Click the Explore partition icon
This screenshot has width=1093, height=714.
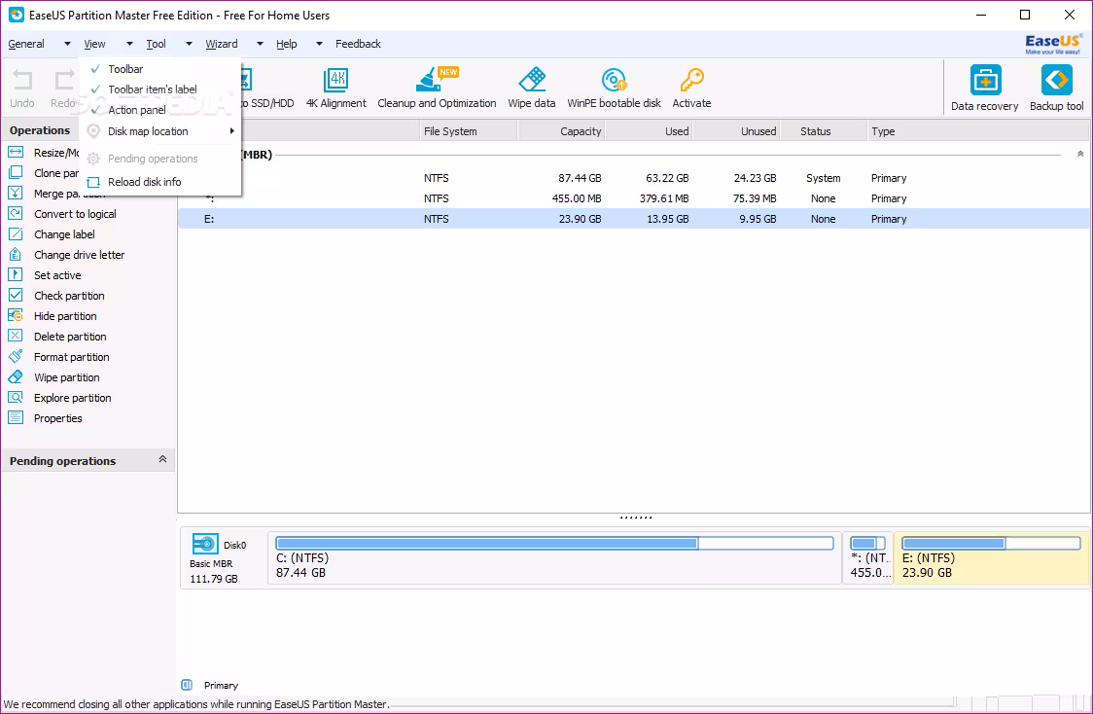(16, 398)
